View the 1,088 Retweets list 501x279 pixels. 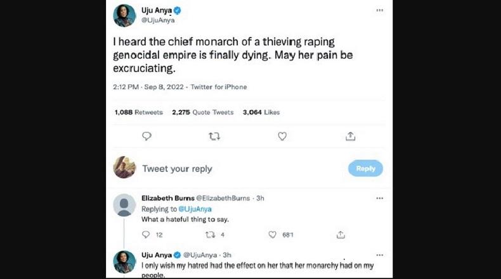[138, 112]
